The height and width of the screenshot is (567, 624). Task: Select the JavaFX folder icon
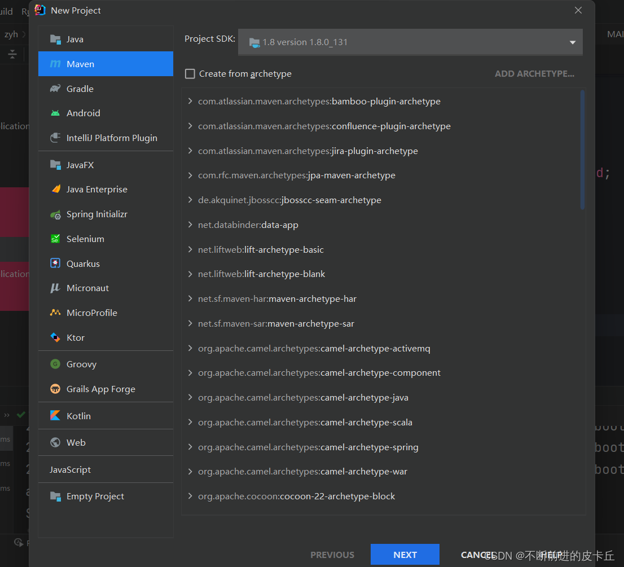(x=55, y=165)
